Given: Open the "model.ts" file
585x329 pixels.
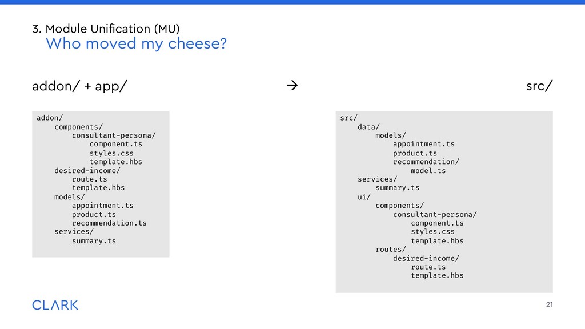Looking at the screenshot, I should (x=428, y=170).
